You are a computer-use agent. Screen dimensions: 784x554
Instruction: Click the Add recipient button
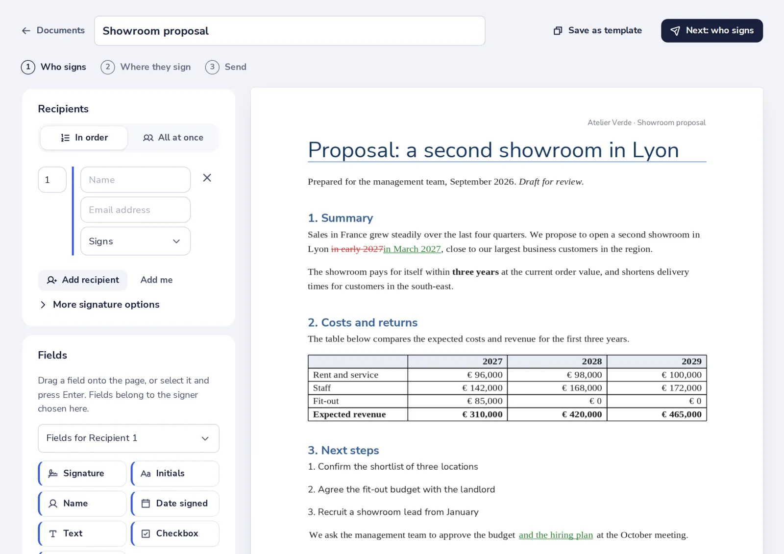(83, 280)
